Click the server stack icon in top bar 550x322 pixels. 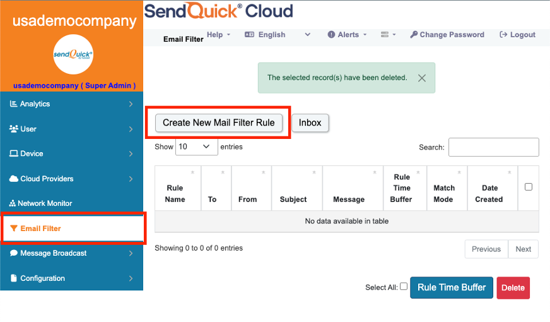pos(385,35)
